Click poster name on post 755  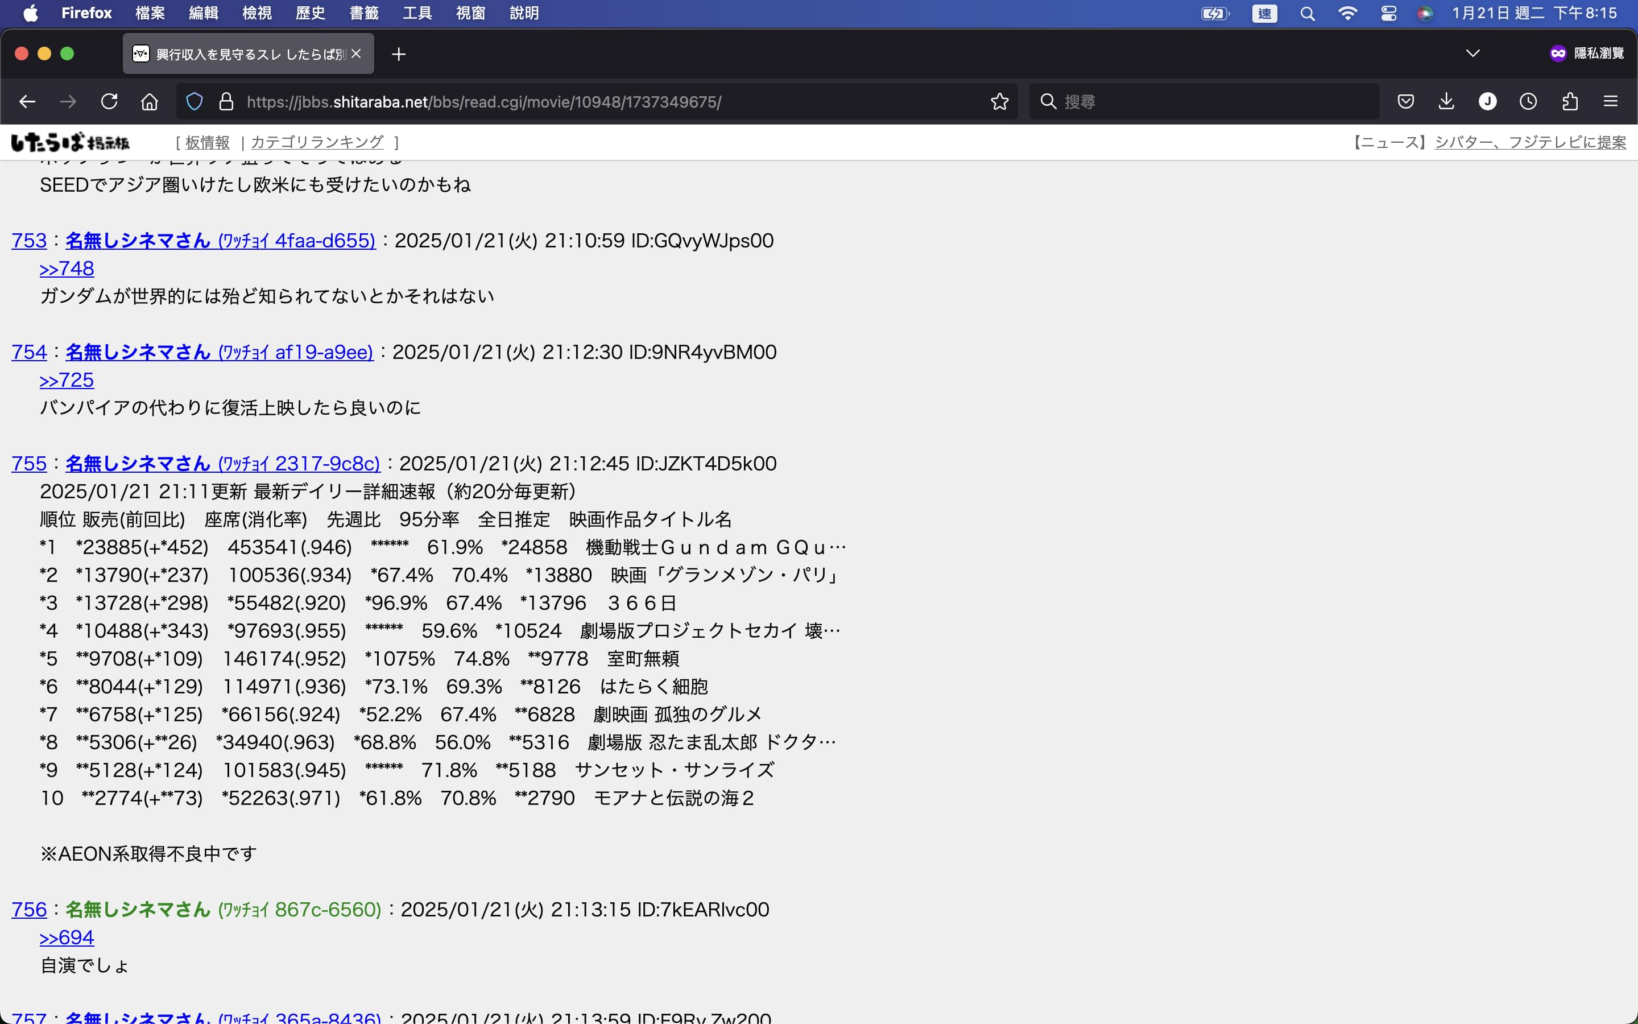tap(223, 463)
